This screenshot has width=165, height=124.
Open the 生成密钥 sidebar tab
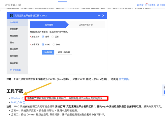(17, 22)
